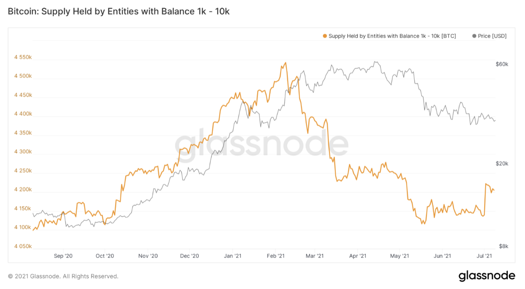Click the Apr '21 axis label
This screenshot has height=289, width=525.
click(358, 256)
